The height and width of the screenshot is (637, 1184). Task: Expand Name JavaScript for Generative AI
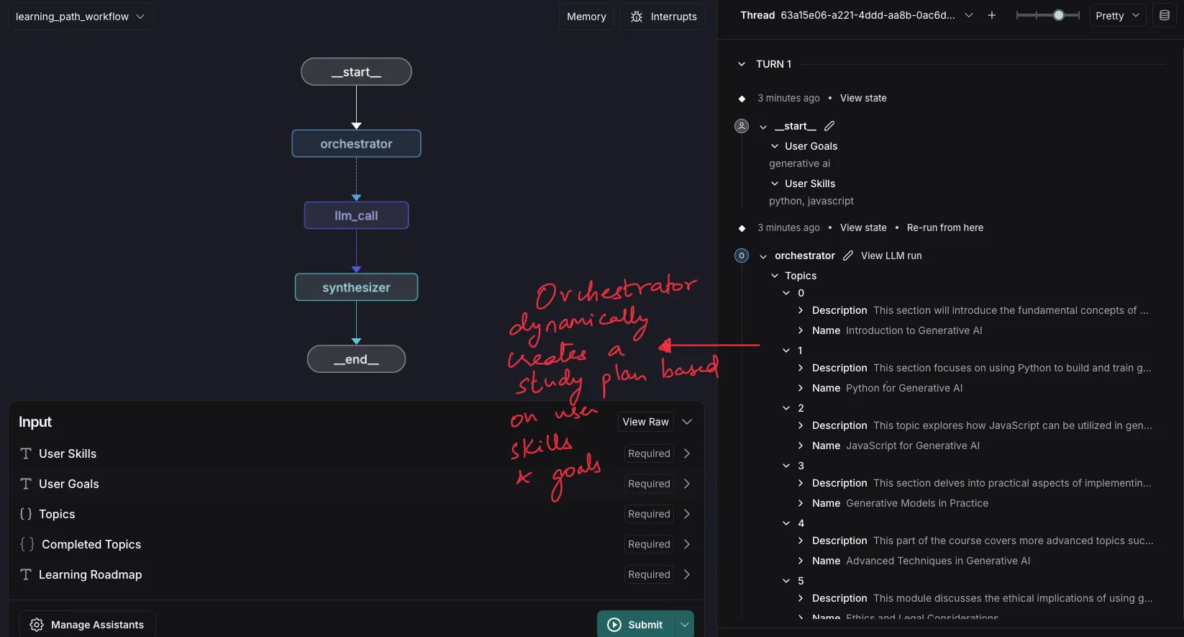click(x=801, y=446)
